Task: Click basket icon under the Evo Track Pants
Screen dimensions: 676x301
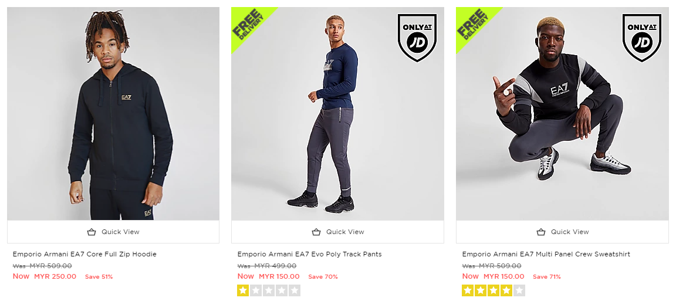Action: tap(316, 232)
